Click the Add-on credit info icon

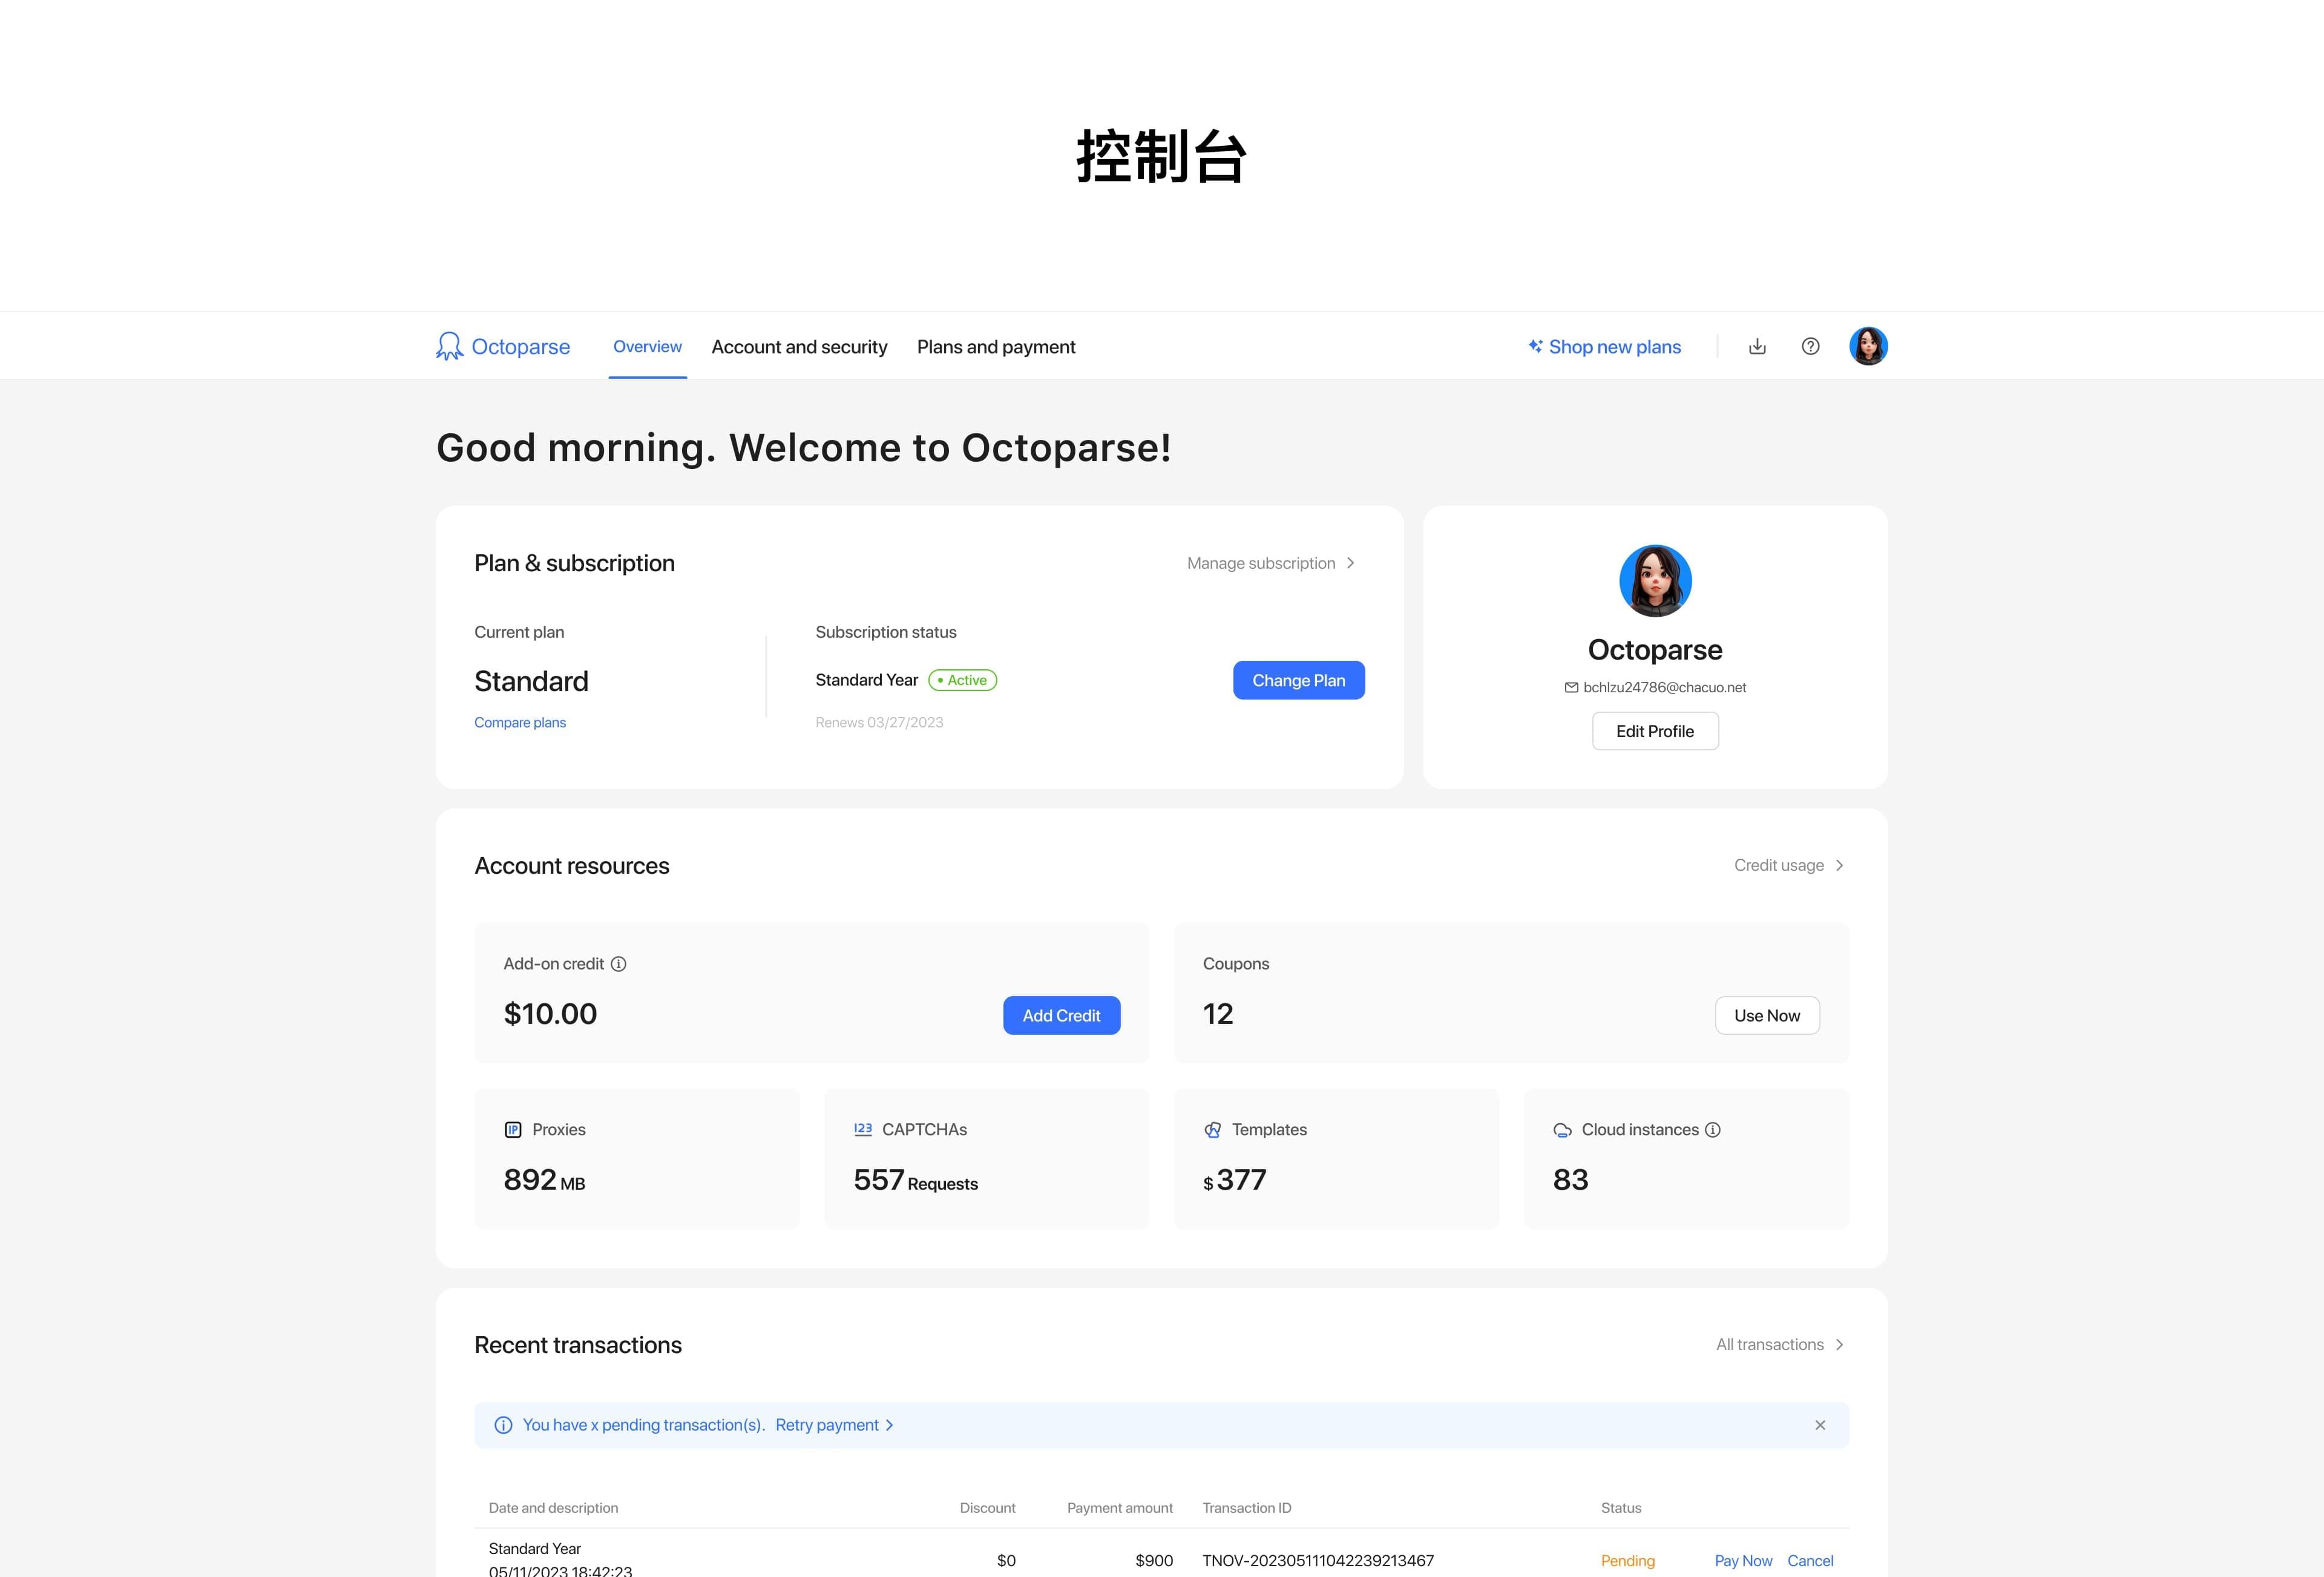click(619, 964)
